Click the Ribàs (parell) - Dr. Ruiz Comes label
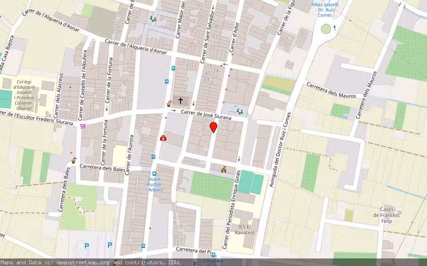This screenshot has height=266, width=427. pyautogui.click(x=325, y=10)
